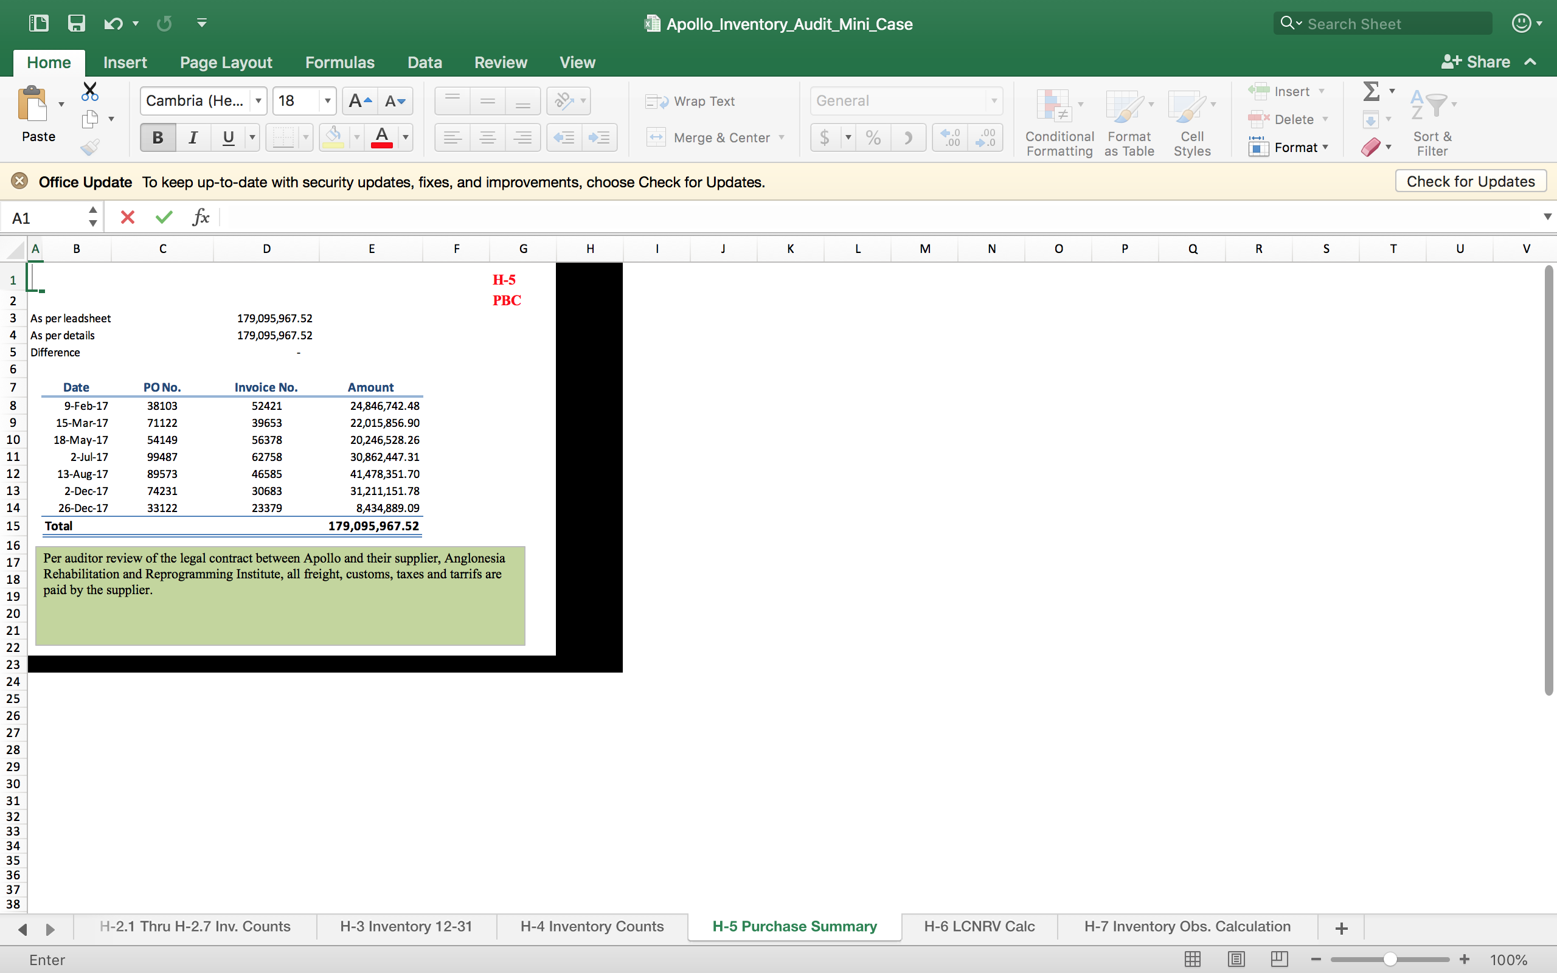Click the Increase Font Size icon

tap(359, 101)
